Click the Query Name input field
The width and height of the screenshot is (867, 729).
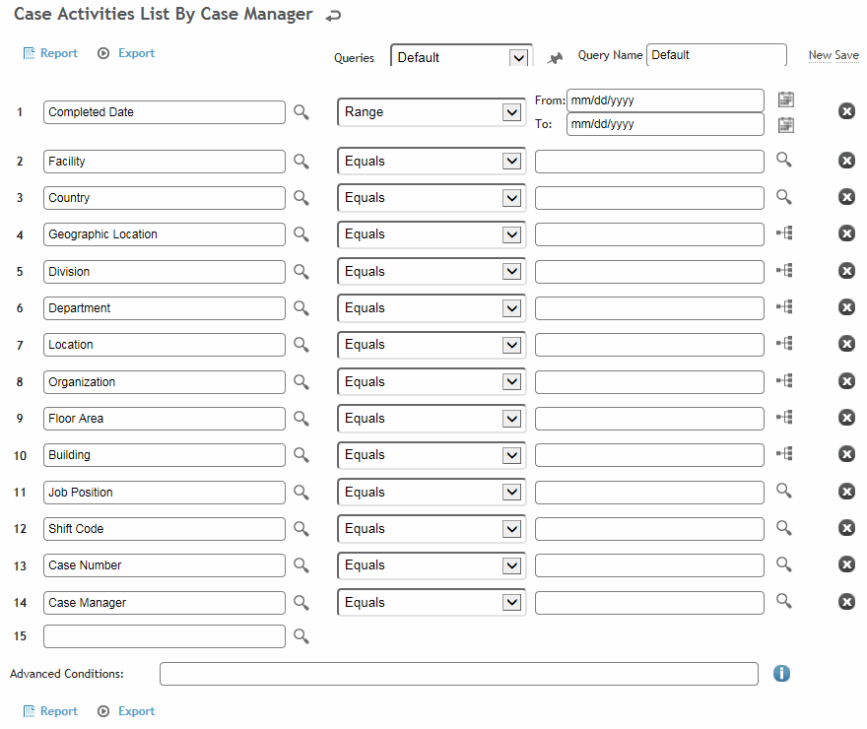pos(716,55)
